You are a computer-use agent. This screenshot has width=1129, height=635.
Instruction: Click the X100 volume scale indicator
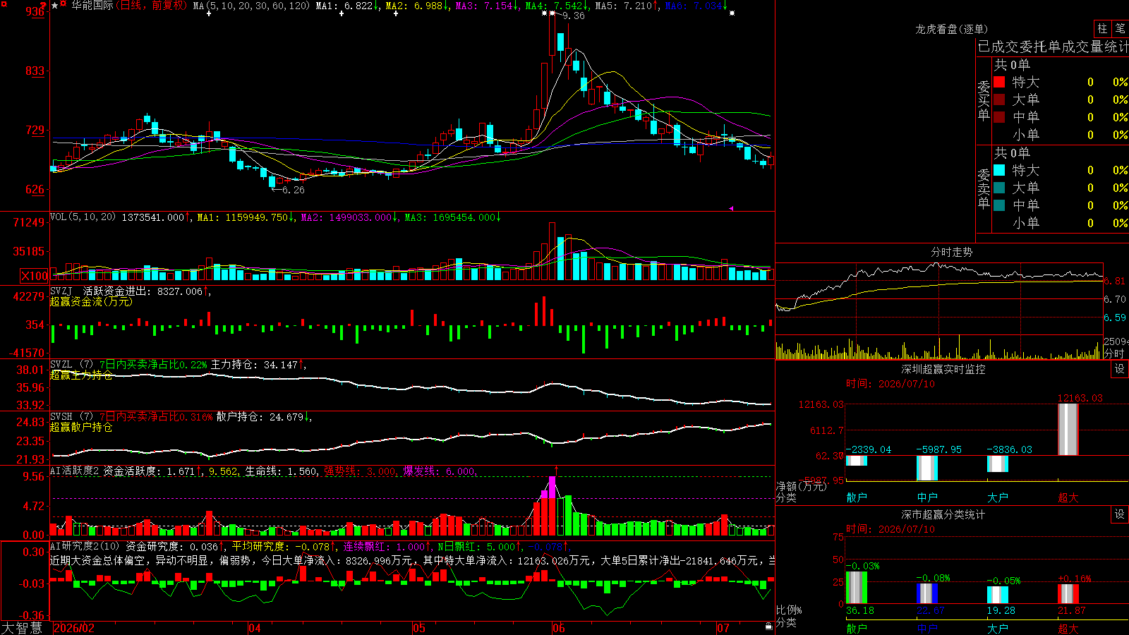click(x=34, y=276)
